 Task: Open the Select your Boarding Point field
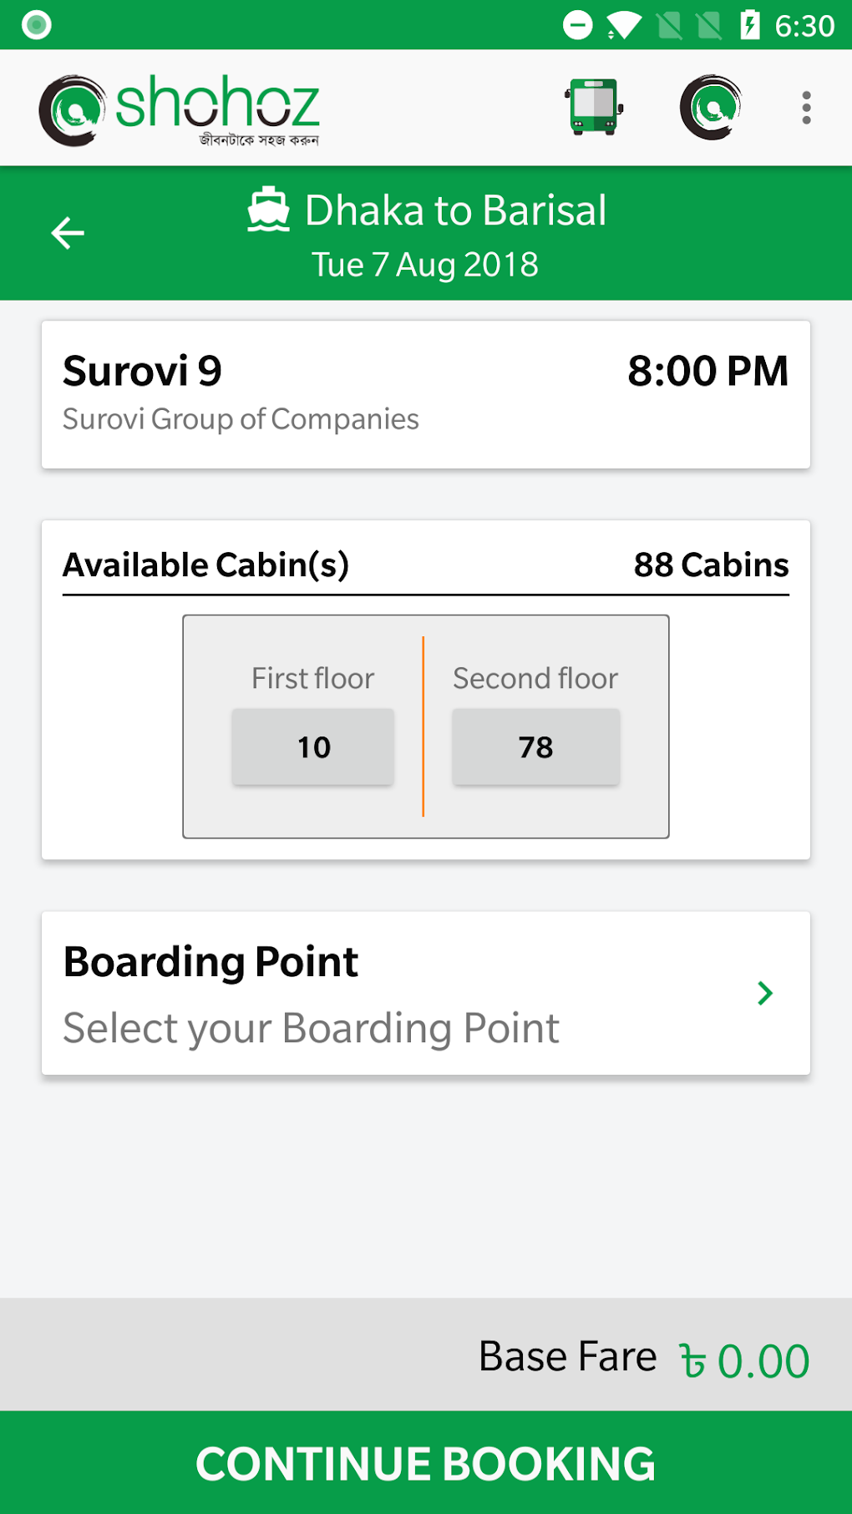(x=311, y=1028)
